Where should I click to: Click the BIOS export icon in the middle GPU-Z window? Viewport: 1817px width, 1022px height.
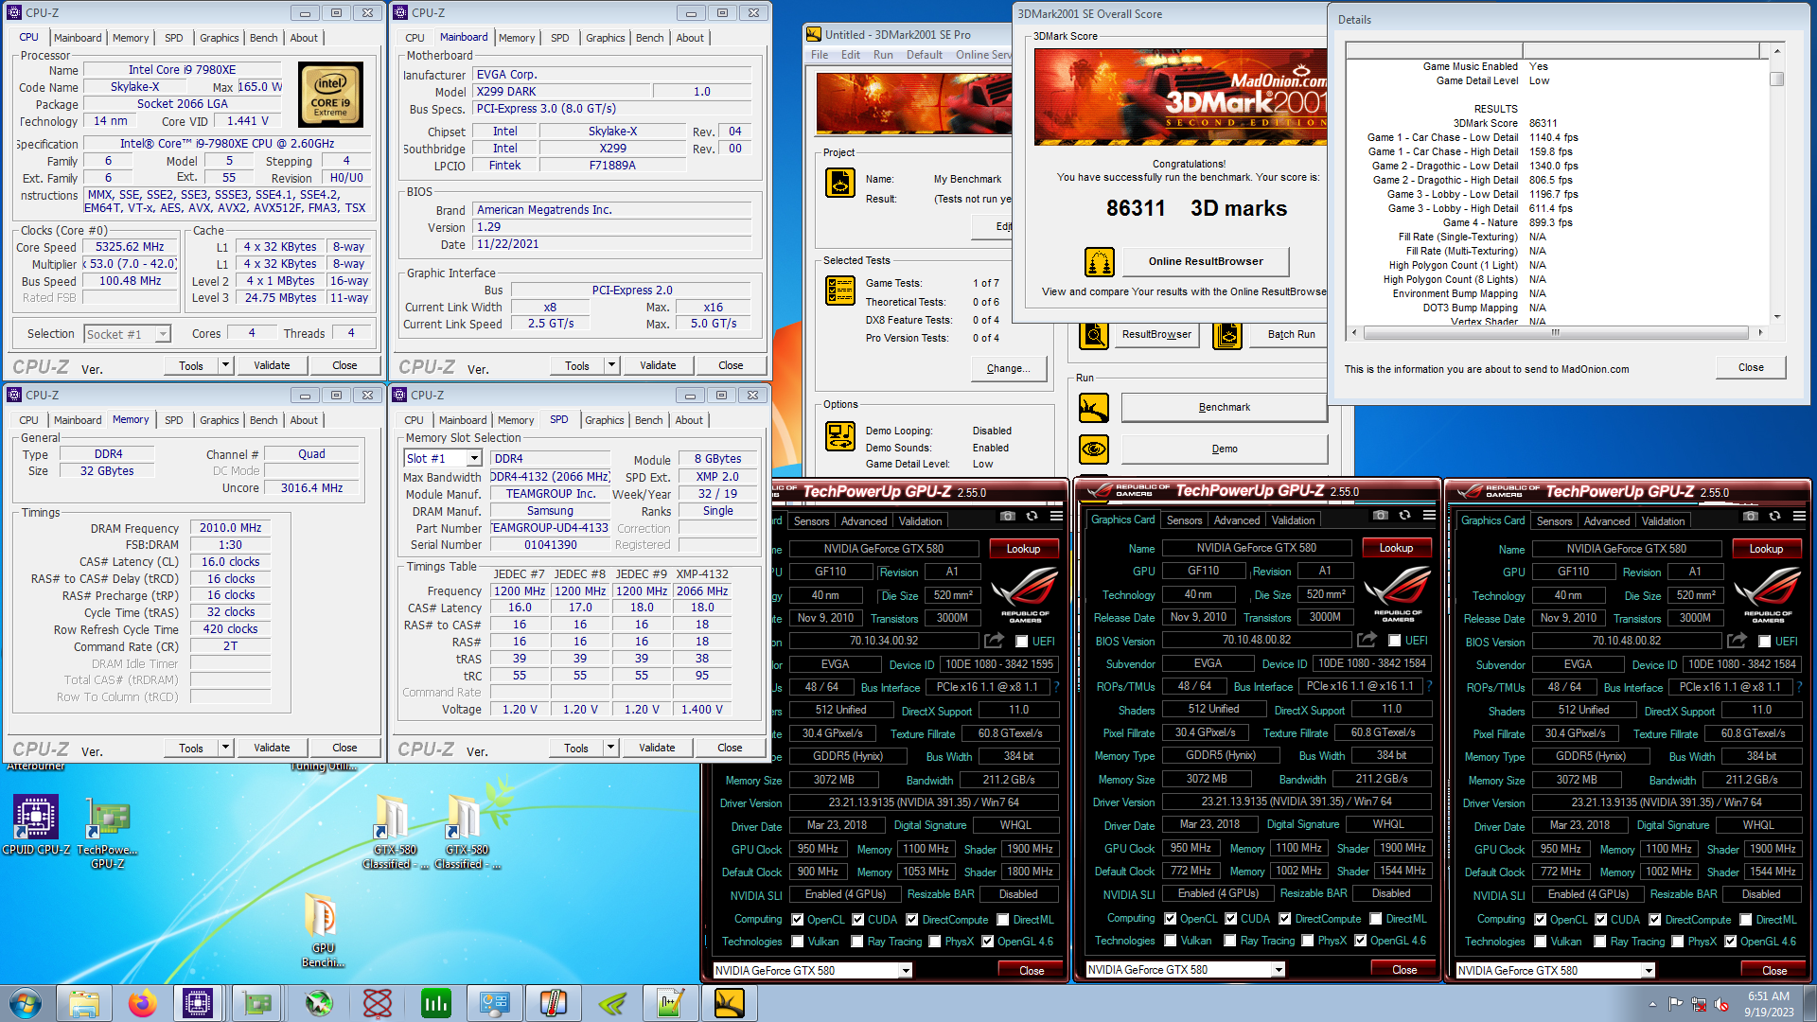click(x=1367, y=641)
